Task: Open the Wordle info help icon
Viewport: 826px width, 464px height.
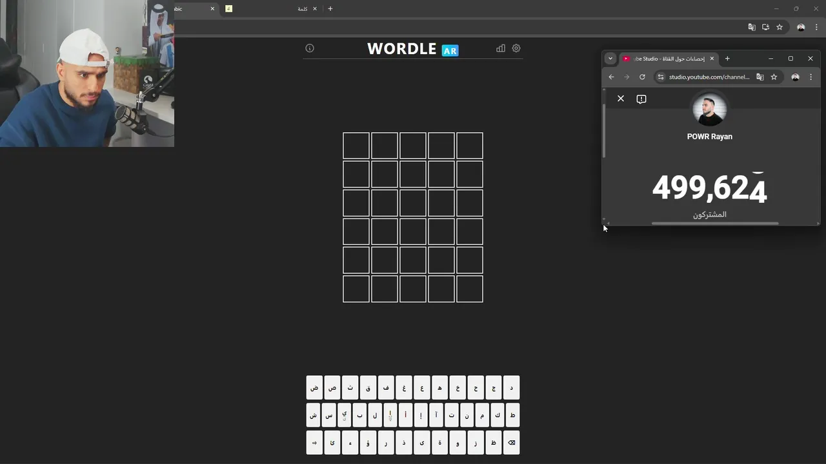Action: (x=310, y=48)
